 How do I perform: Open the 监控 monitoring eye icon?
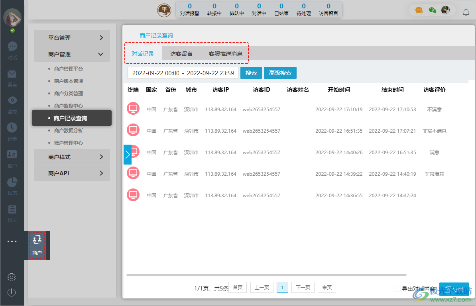pyautogui.click(x=12, y=100)
